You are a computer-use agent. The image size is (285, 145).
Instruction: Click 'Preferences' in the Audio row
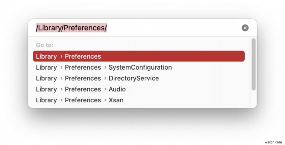(x=83, y=89)
